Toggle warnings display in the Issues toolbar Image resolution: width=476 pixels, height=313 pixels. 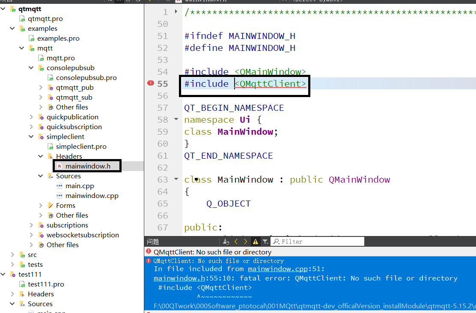[x=256, y=241]
